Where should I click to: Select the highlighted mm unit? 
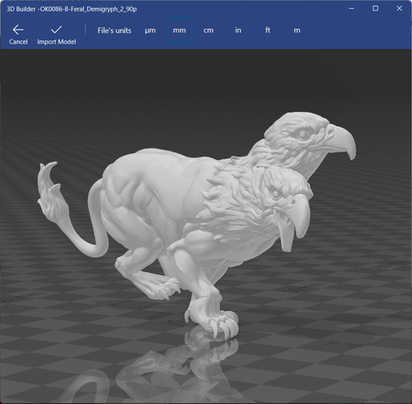click(x=180, y=30)
